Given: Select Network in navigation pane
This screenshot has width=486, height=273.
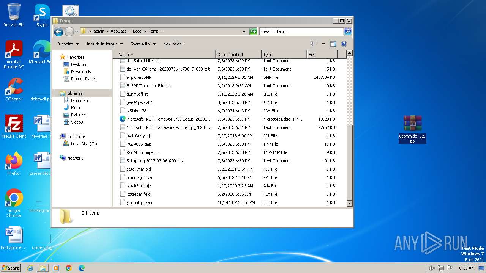Looking at the screenshot, I should click(75, 158).
